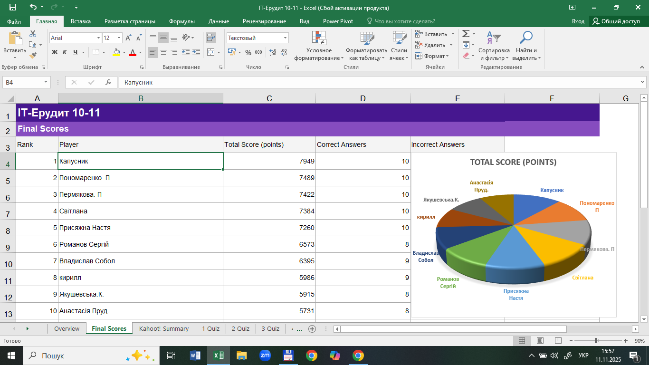This screenshot has height=365, width=649.
Task: Toggle bold formatting (Ж)
Action: pyautogui.click(x=54, y=52)
